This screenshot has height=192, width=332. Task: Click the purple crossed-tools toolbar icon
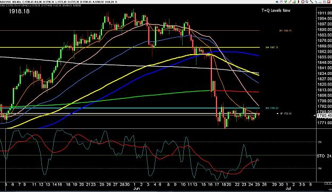(x=281, y=2)
